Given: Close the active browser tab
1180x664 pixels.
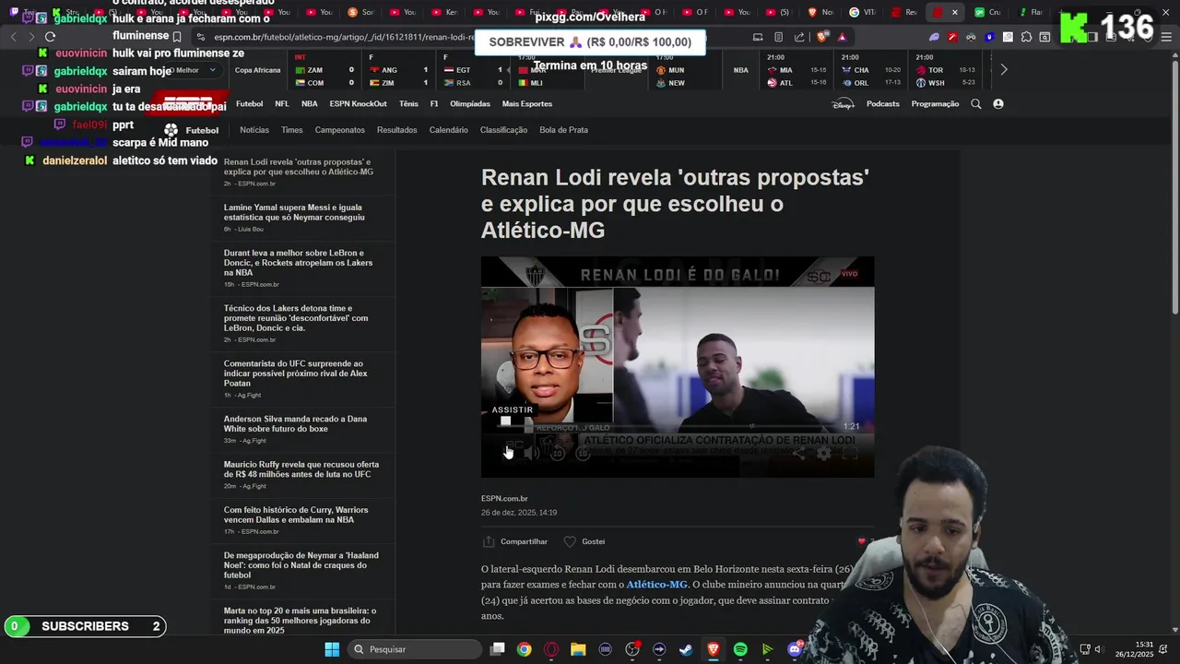Looking at the screenshot, I should 955,12.
